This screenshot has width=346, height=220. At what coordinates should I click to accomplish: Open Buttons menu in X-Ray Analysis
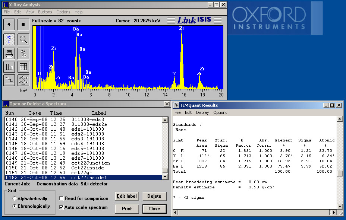pyautogui.click(x=45, y=12)
